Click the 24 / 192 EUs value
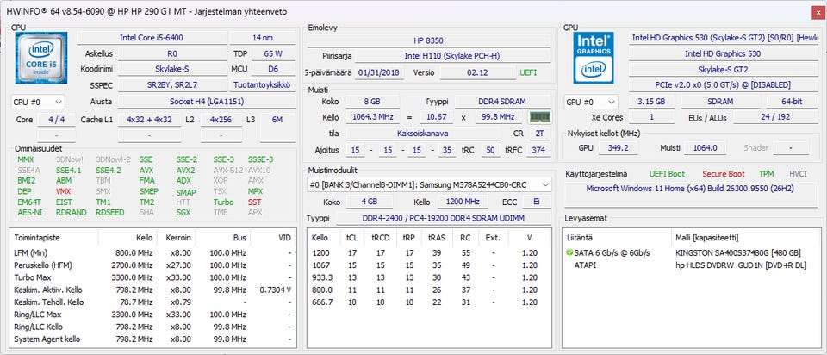The image size is (827, 355). tap(775, 117)
